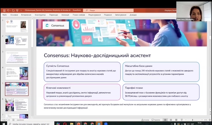Open Copilot from the taskbar
The width and height of the screenshot is (212, 125).
pyautogui.click(x=58, y=124)
